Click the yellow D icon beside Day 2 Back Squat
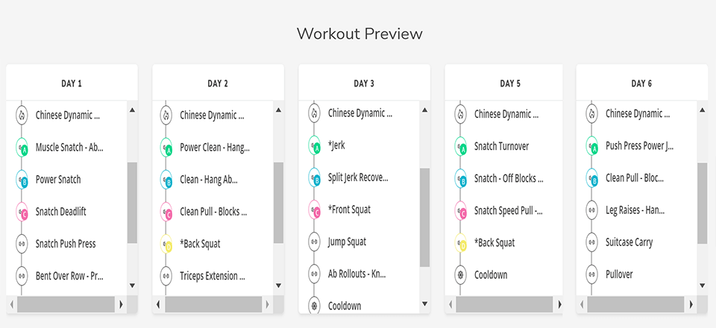 tap(166, 244)
